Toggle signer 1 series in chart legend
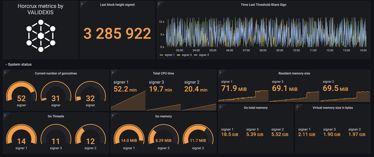The image size is (374, 157). click(167, 55)
